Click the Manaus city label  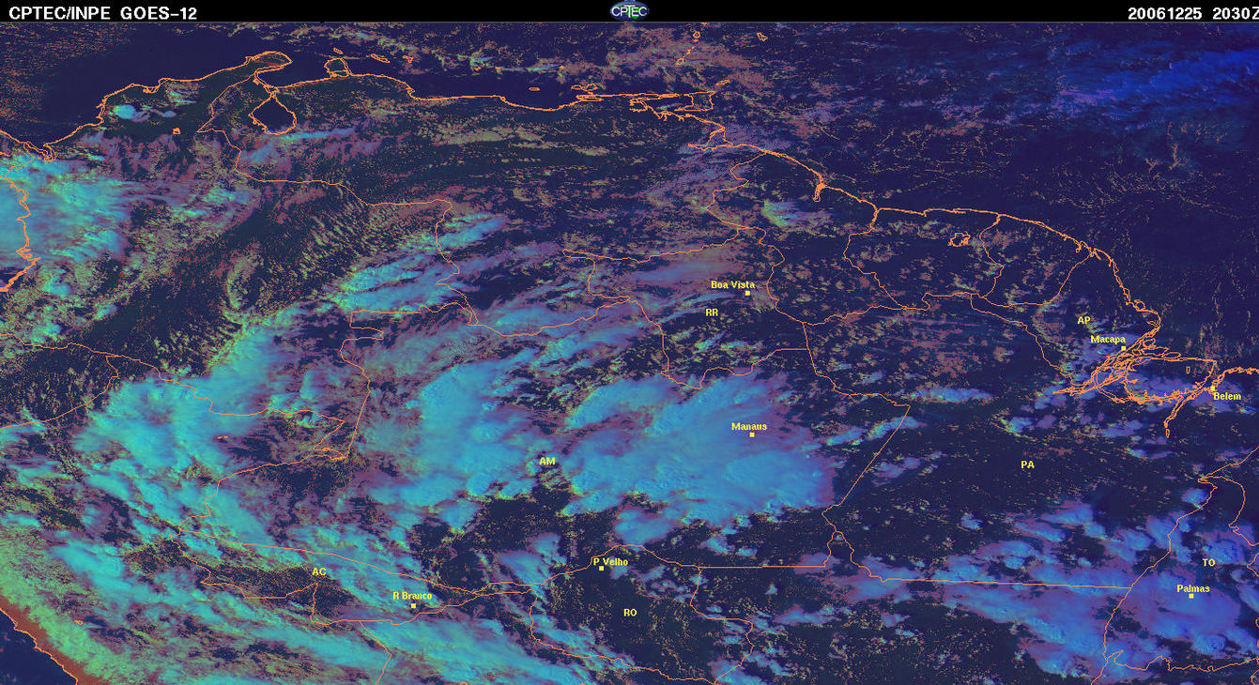point(749,426)
